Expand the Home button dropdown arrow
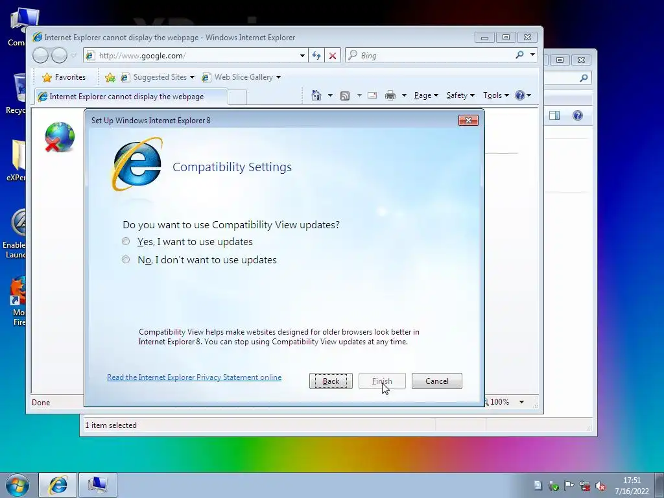This screenshot has height=498, width=664. [x=330, y=95]
